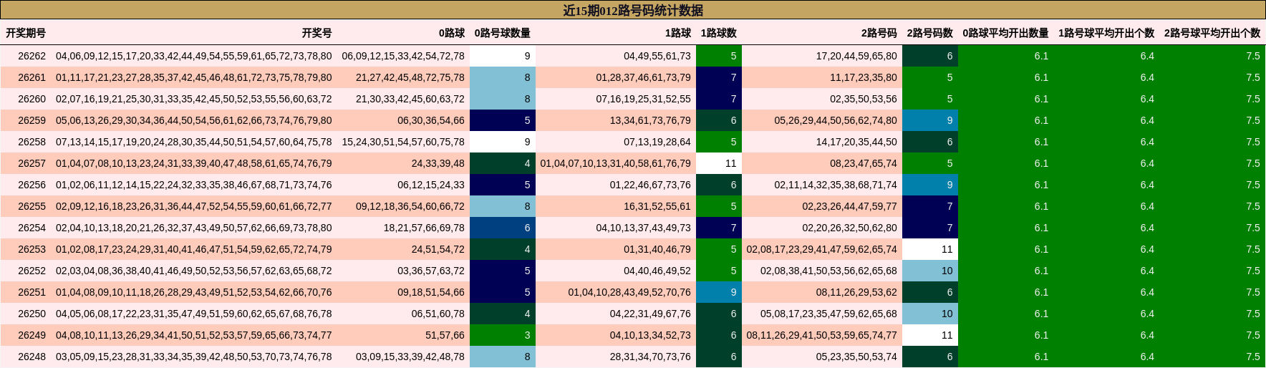The width and height of the screenshot is (1266, 368).
Task: Click 开奖号 cell of row 26256
Action: tap(194, 185)
